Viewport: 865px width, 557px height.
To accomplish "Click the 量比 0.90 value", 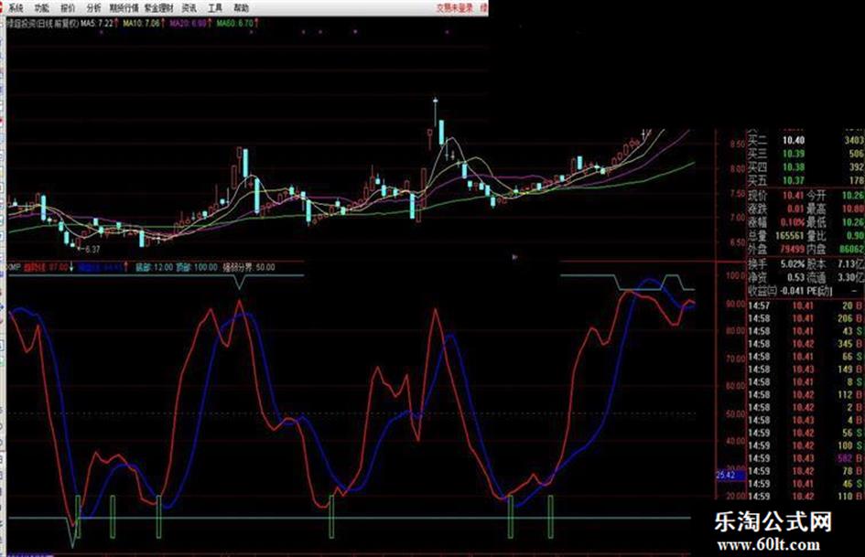I will coord(855,235).
